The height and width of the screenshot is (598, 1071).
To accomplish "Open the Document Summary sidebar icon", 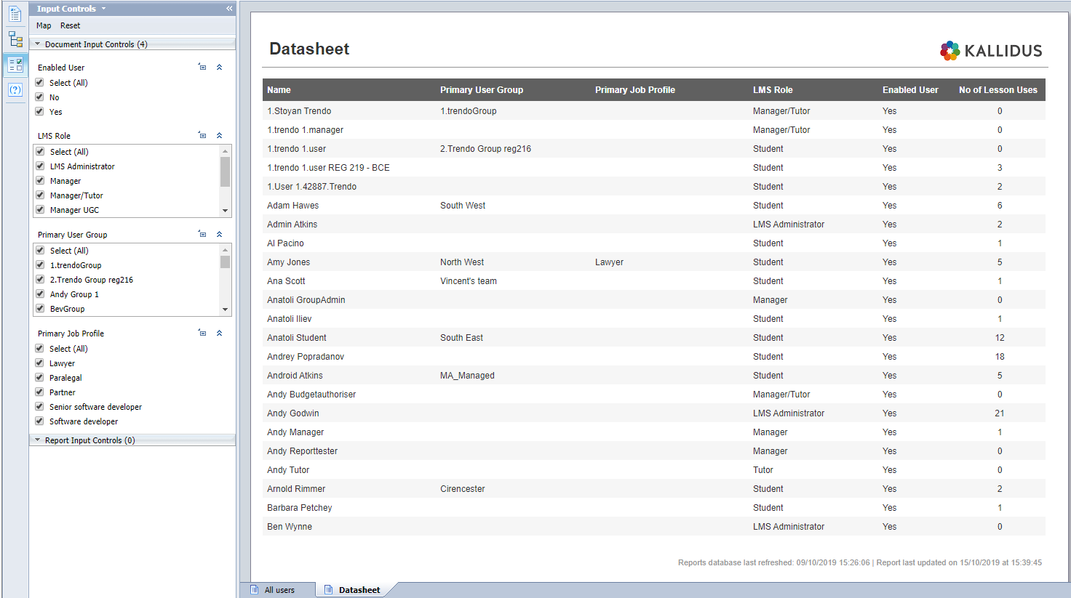I will point(15,15).
